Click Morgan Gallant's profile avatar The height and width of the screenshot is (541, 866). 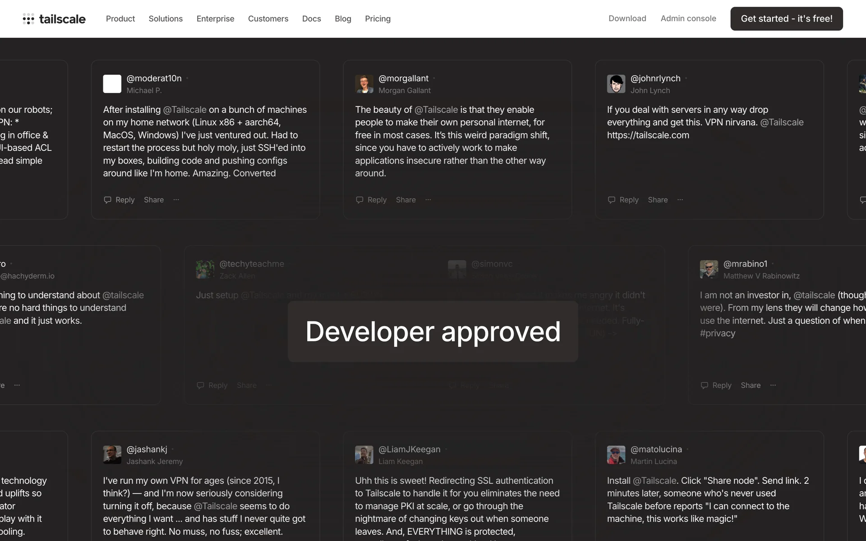click(x=364, y=84)
